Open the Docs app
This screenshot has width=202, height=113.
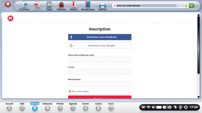pyautogui.click(x=111, y=107)
